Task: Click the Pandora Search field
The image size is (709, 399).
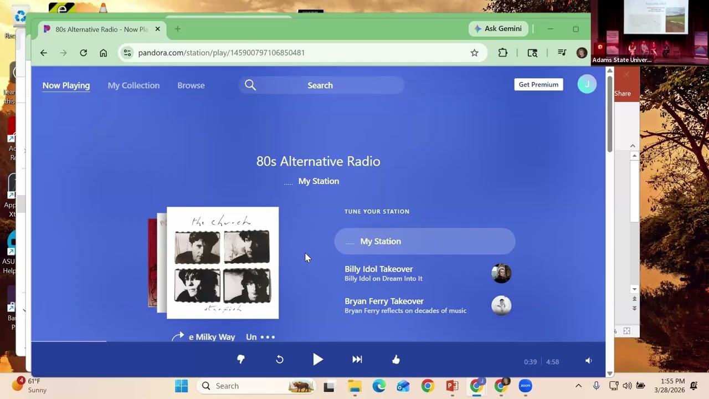Action: 321,85
